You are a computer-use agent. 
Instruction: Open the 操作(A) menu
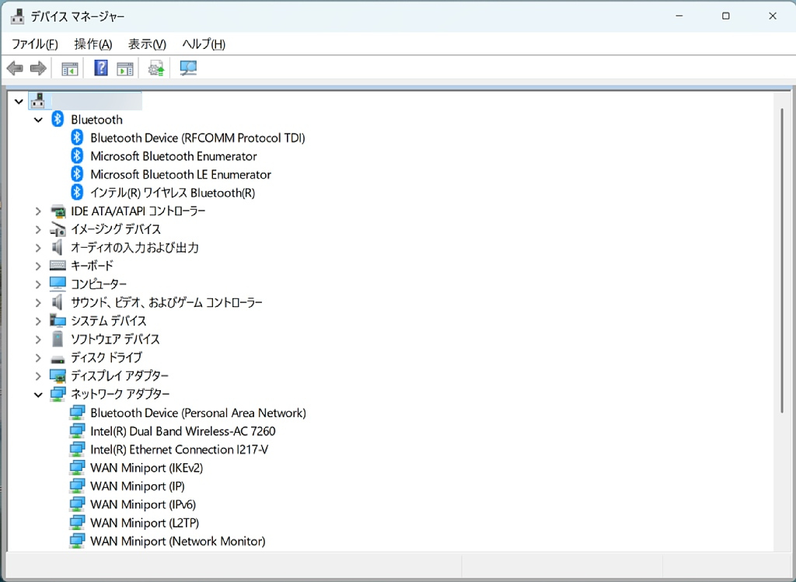(x=93, y=44)
